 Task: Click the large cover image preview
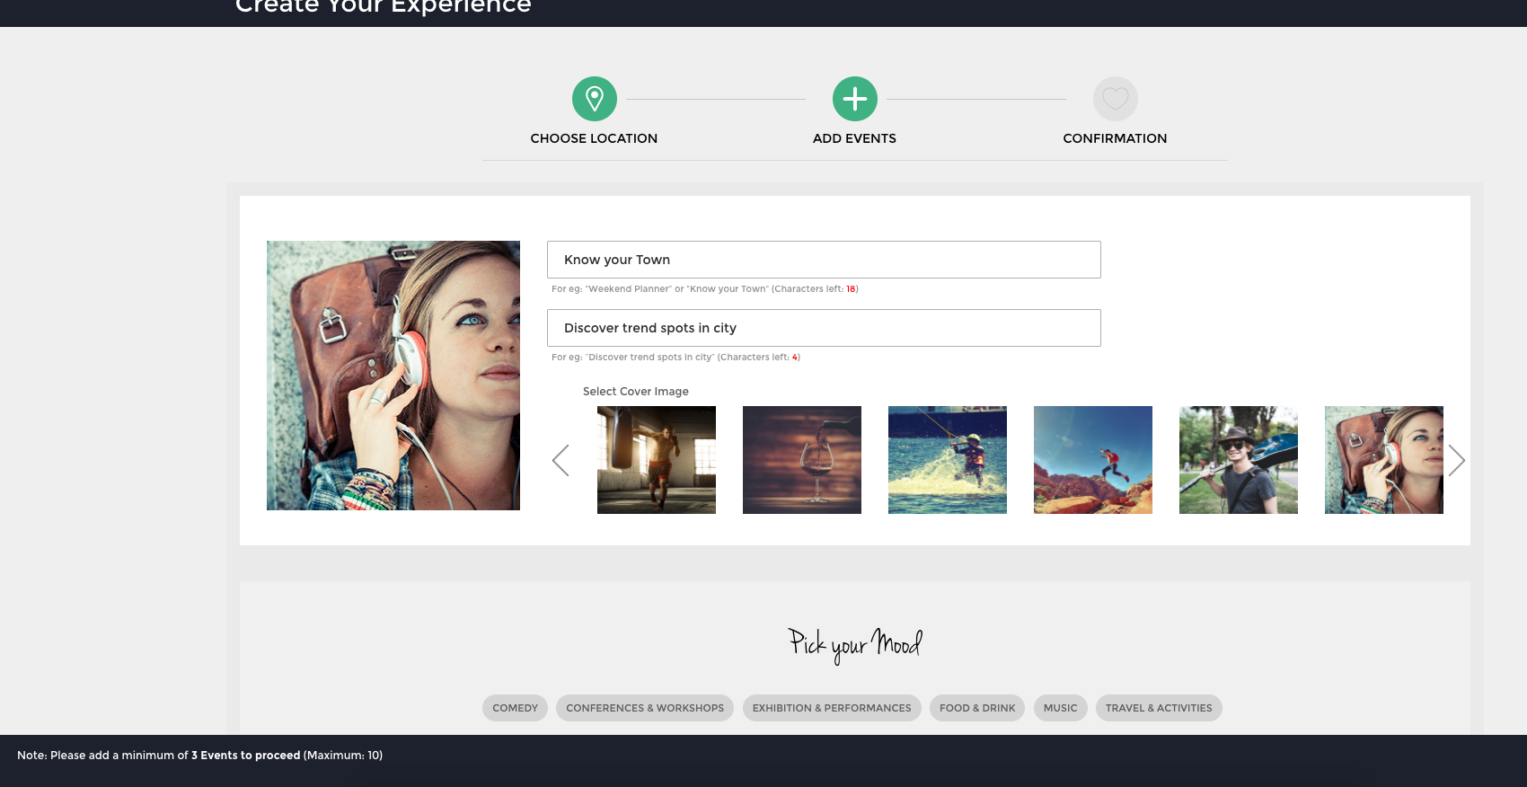point(393,376)
